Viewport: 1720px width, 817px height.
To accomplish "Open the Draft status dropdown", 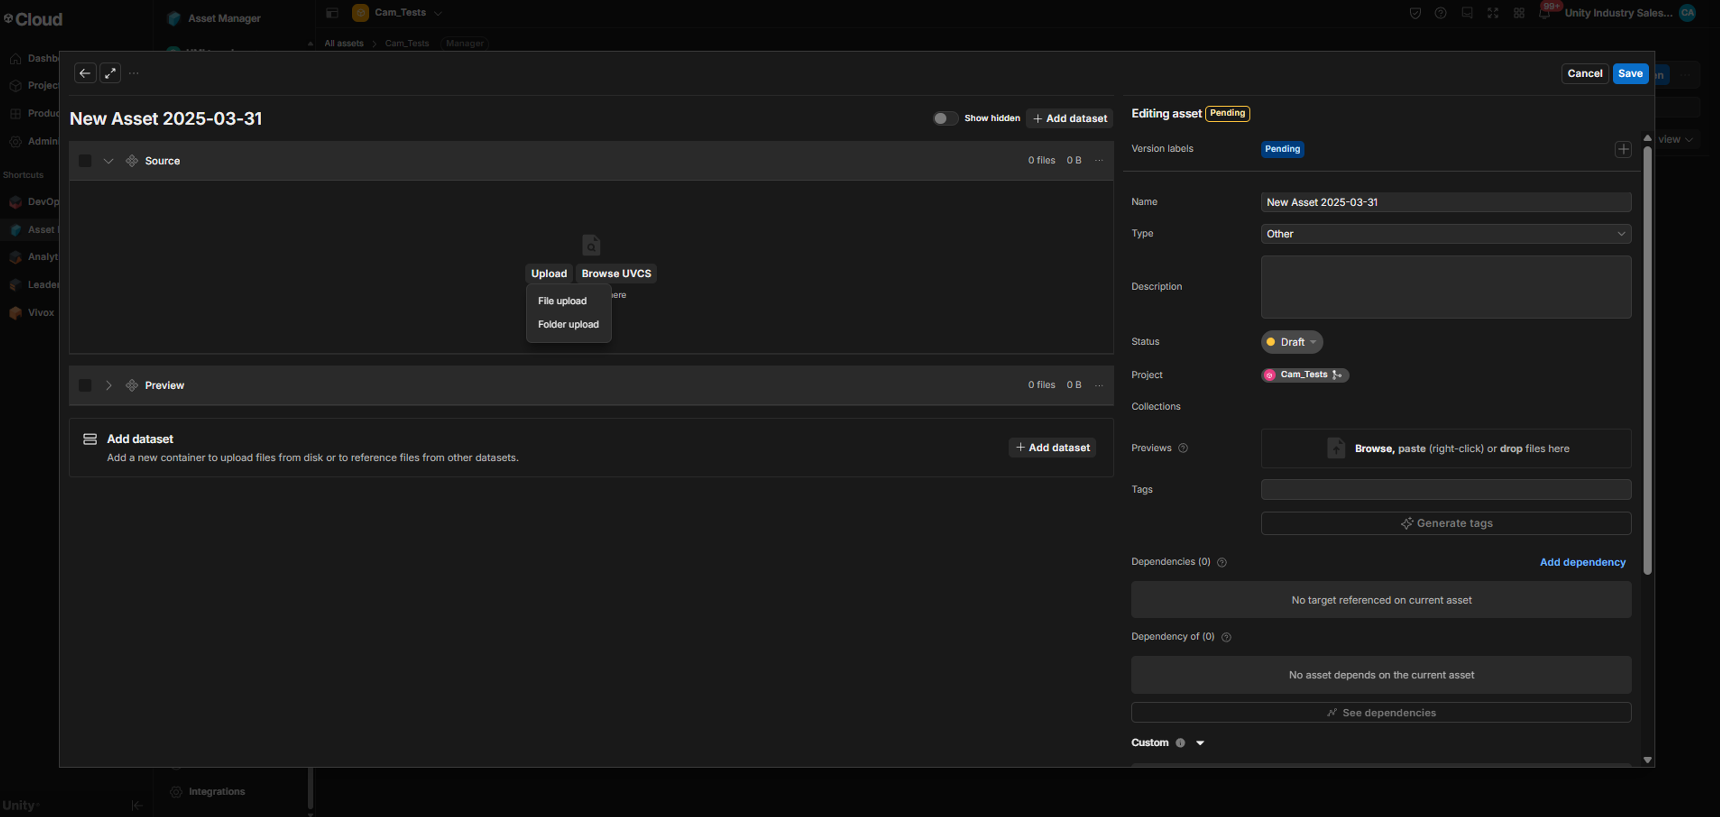I will (x=1291, y=341).
